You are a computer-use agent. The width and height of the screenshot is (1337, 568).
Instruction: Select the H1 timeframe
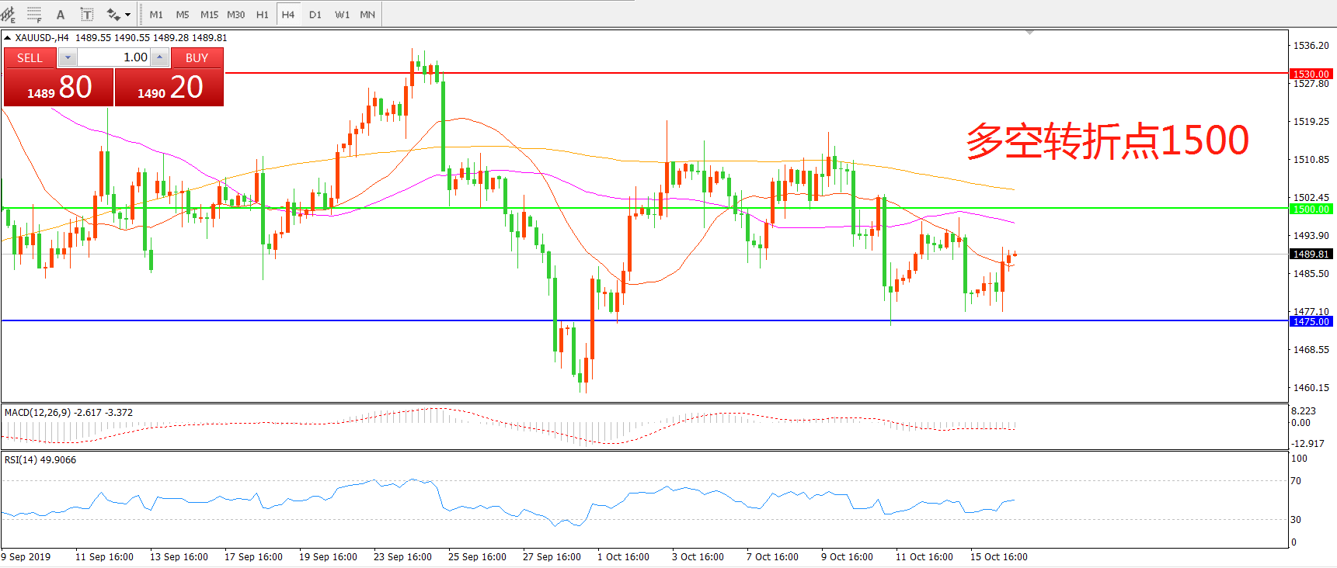click(262, 15)
